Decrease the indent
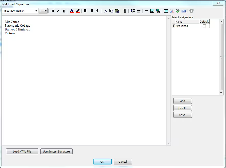This screenshot has height=168, width=226. [x=133, y=11]
